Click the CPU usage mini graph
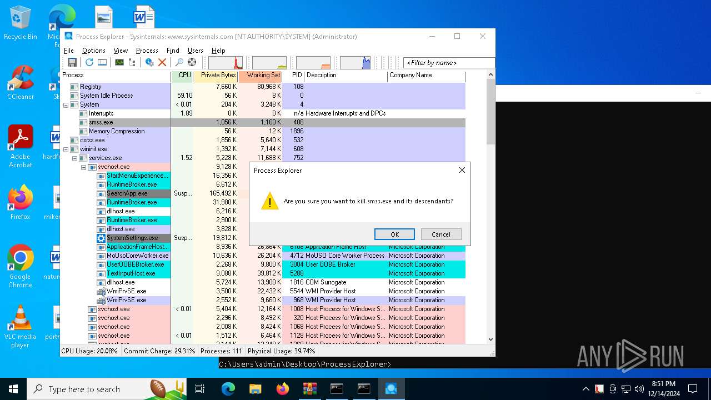The height and width of the screenshot is (400, 711). tap(226, 62)
